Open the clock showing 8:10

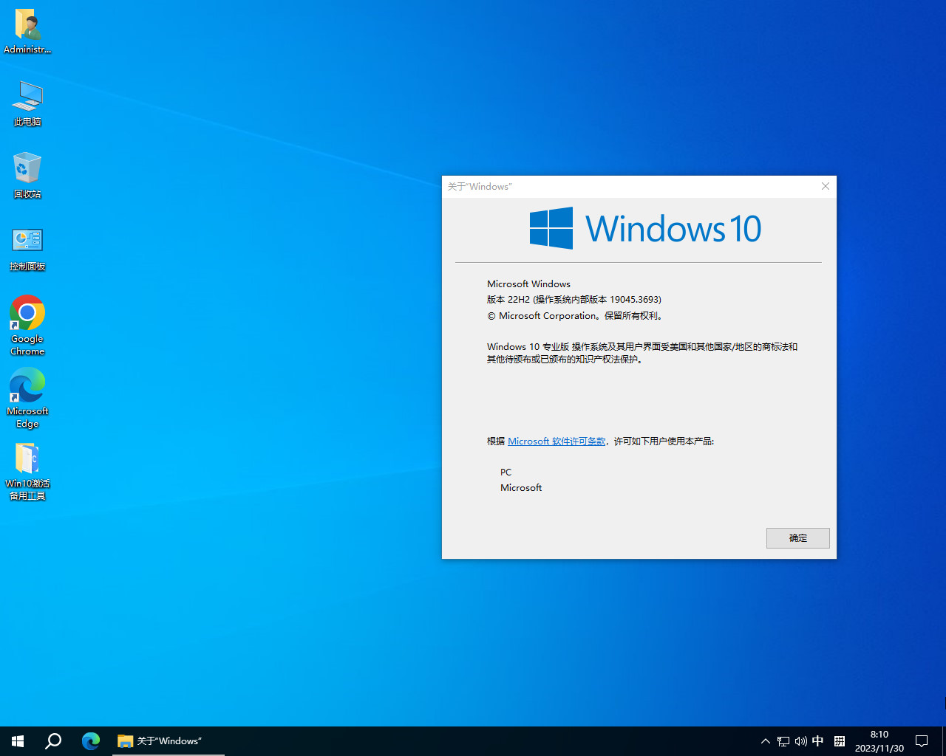point(879,741)
